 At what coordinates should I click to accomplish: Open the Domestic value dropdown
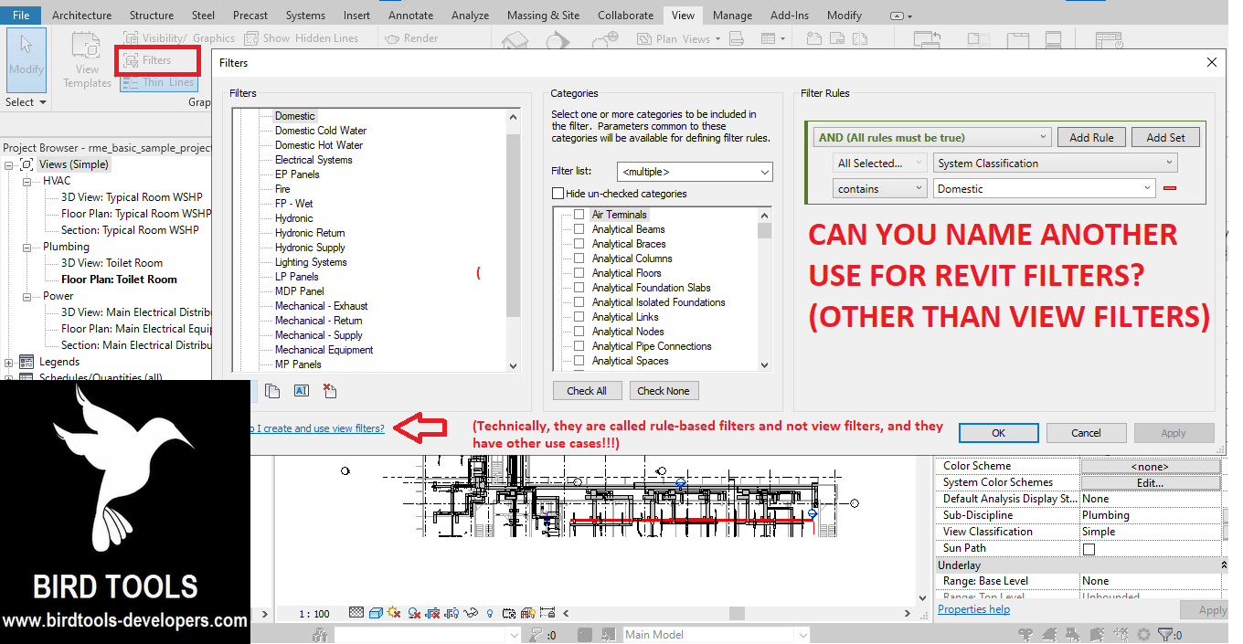1045,189
